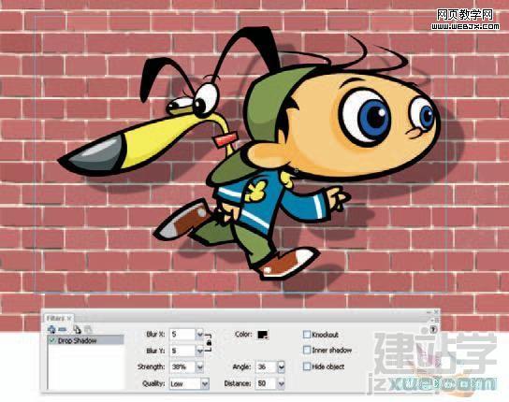Expand the Strength value arrow

point(200,367)
